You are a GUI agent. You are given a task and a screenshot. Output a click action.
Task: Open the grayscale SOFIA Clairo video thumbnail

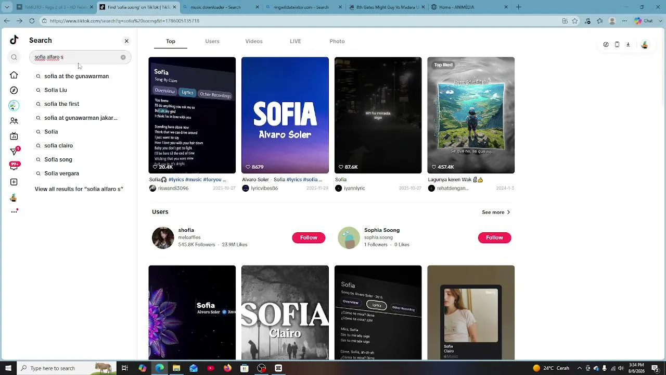click(285, 312)
